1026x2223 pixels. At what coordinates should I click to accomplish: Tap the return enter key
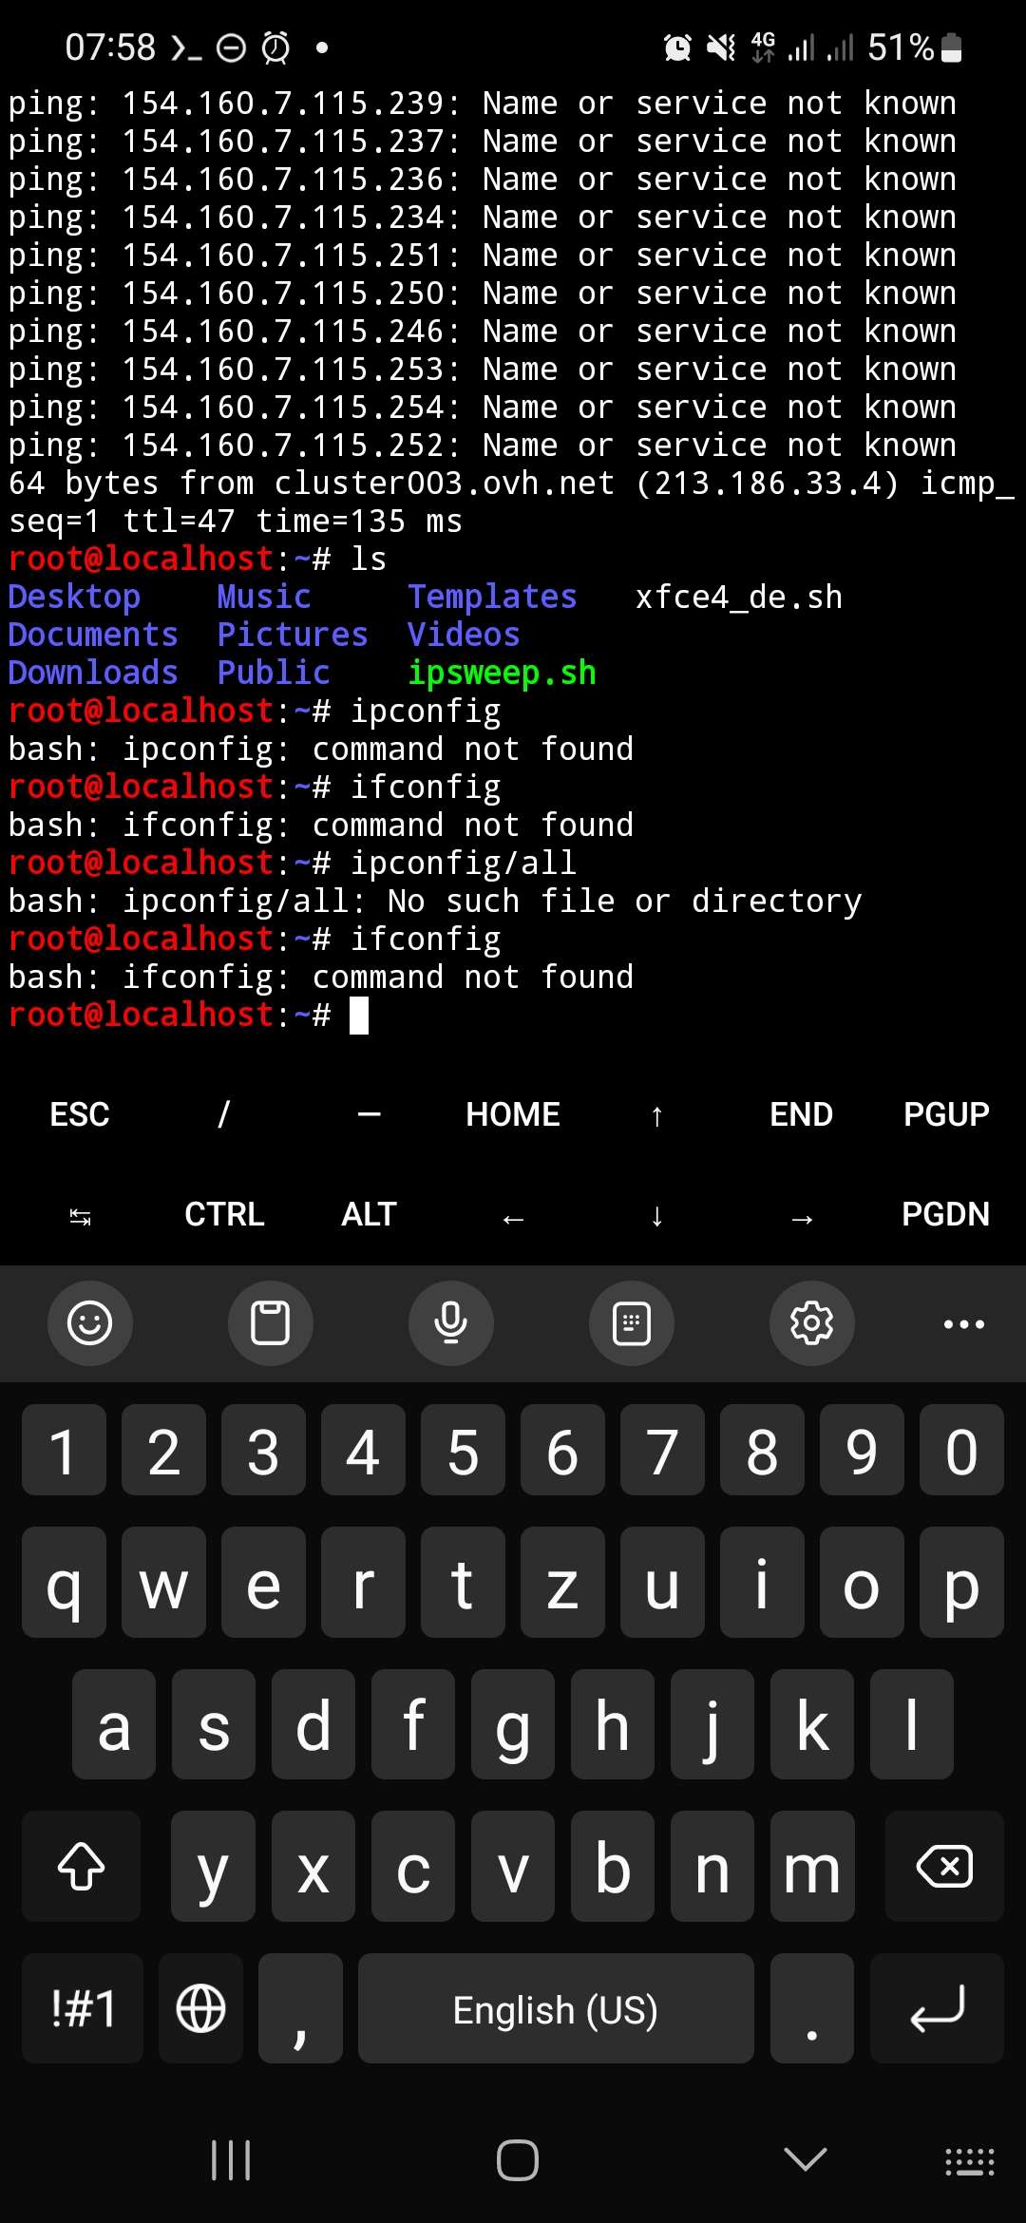click(x=937, y=2008)
